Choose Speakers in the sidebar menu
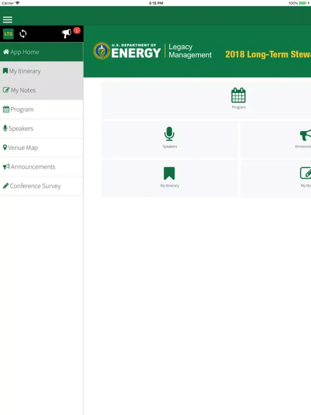The width and height of the screenshot is (311, 415). tap(41, 128)
